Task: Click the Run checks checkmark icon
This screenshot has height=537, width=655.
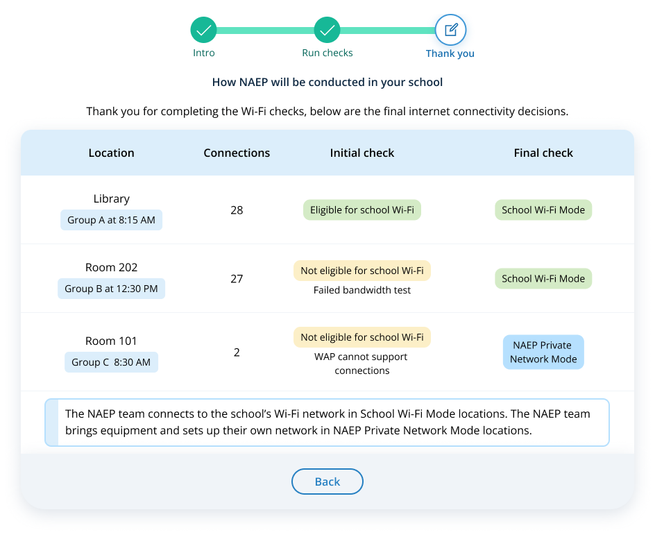Action: click(327, 30)
